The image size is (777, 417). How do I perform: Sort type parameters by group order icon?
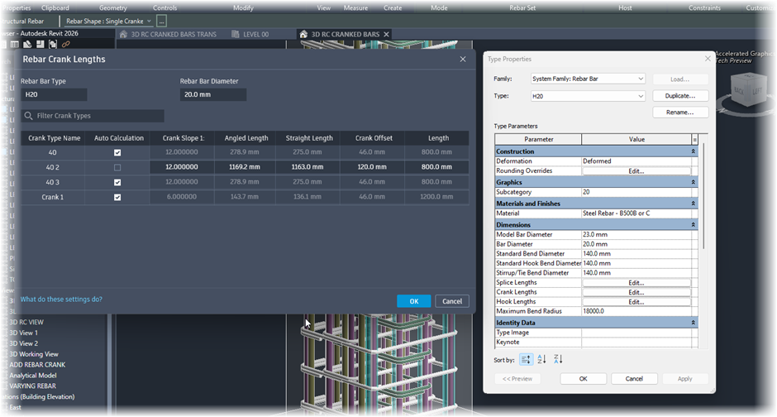click(526, 359)
